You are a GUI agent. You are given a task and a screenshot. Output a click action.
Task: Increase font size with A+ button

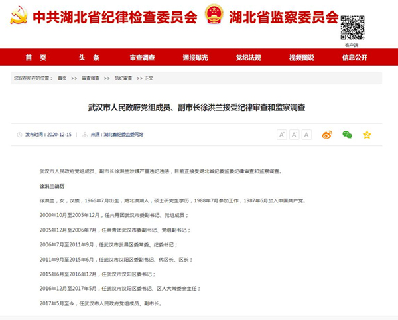[281, 135]
